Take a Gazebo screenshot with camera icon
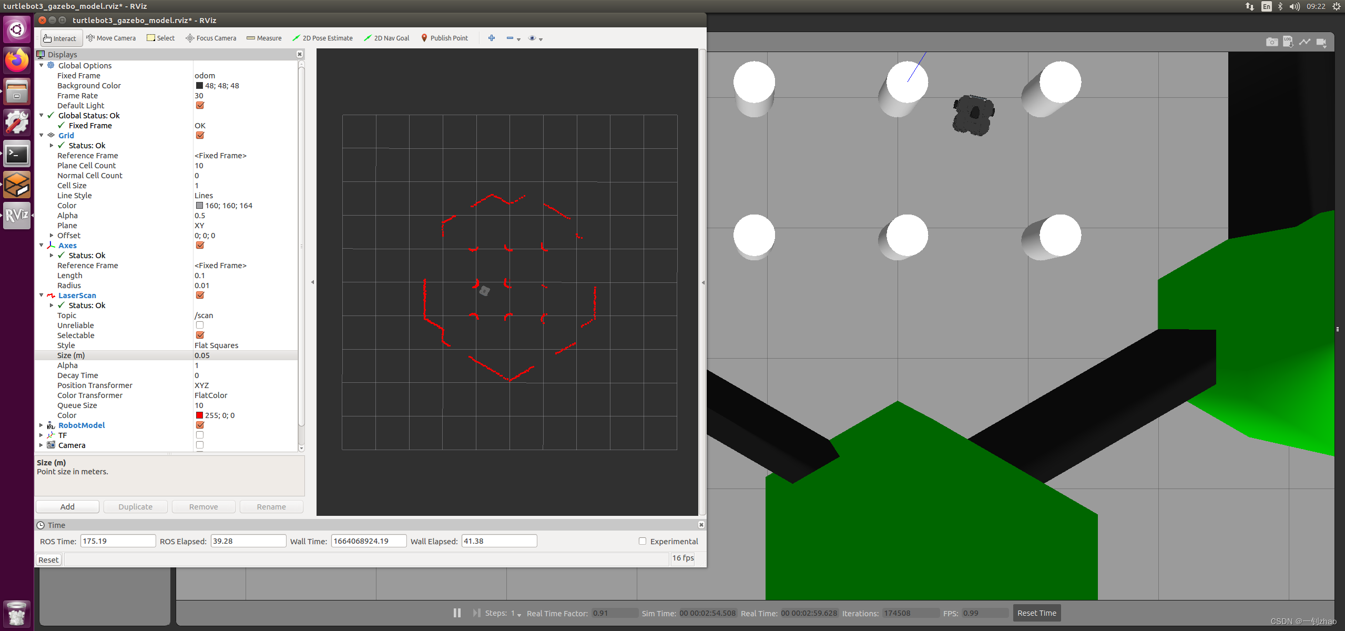1345x631 pixels. (x=1271, y=42)
